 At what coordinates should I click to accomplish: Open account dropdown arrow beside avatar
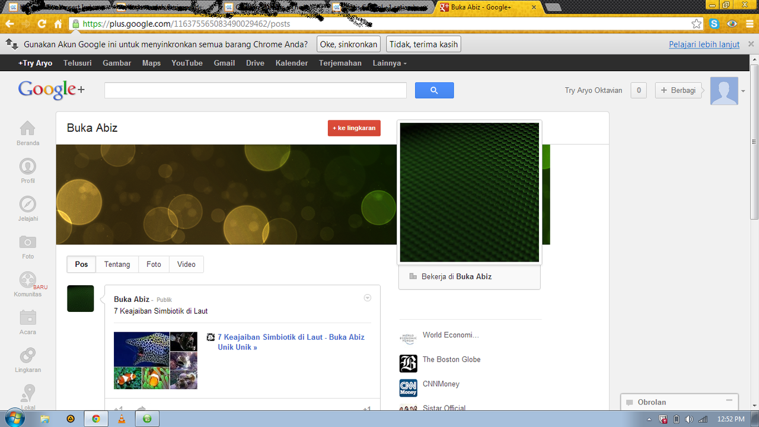(x=743, y=91)
